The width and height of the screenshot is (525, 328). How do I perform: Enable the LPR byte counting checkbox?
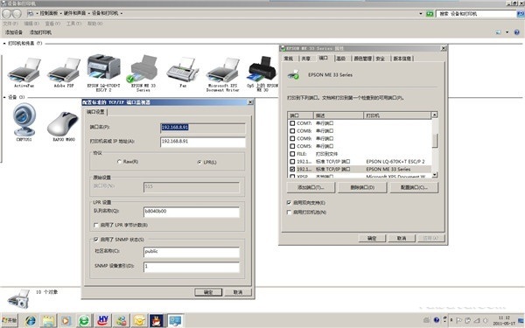(96, 226)
